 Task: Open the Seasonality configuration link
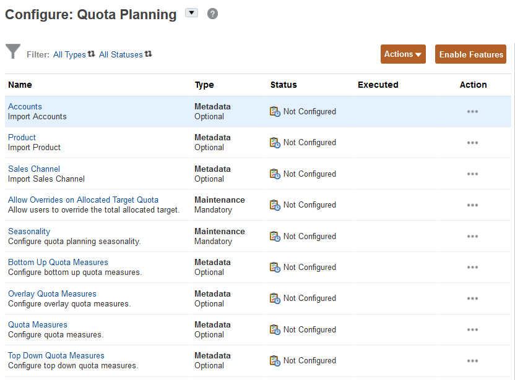coord(29,231)
